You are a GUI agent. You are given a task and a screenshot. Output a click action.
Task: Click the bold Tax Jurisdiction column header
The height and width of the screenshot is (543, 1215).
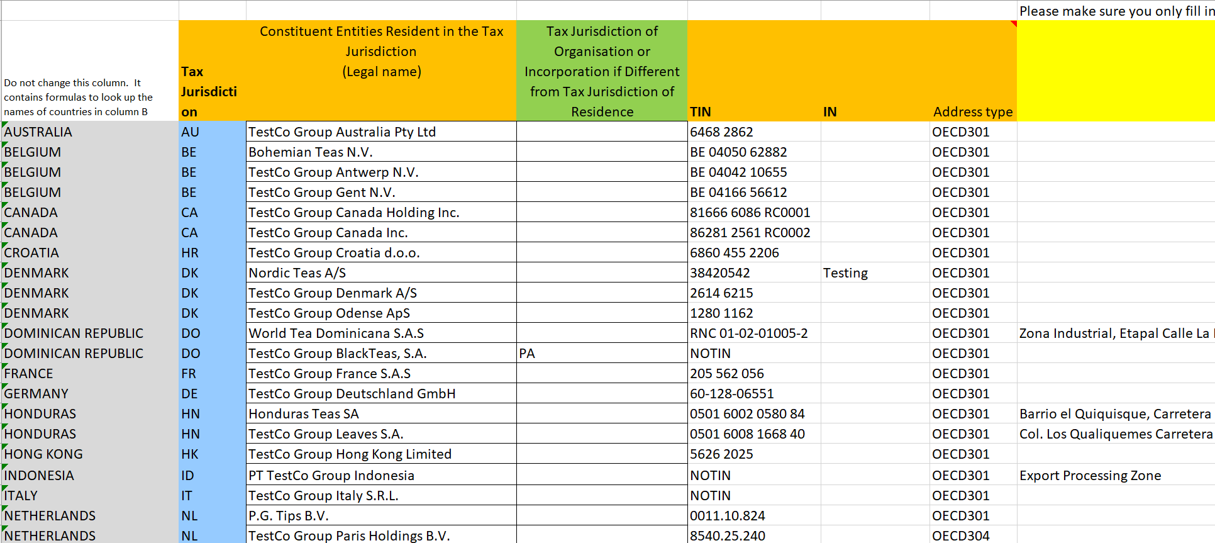pos(212,71)
